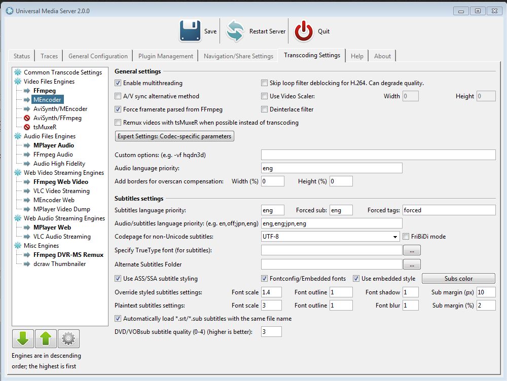This screenshot has height=381, width=507.
Task: Click the red Quit power icon
Action: (x=303, y=31)
